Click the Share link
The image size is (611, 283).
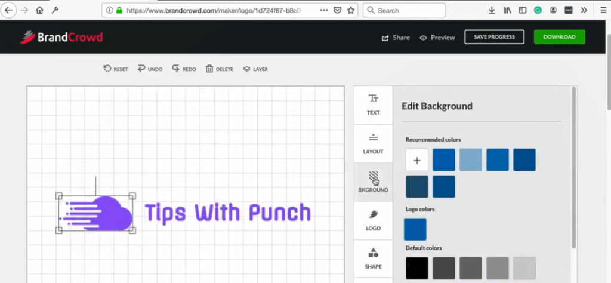[396, 38]
